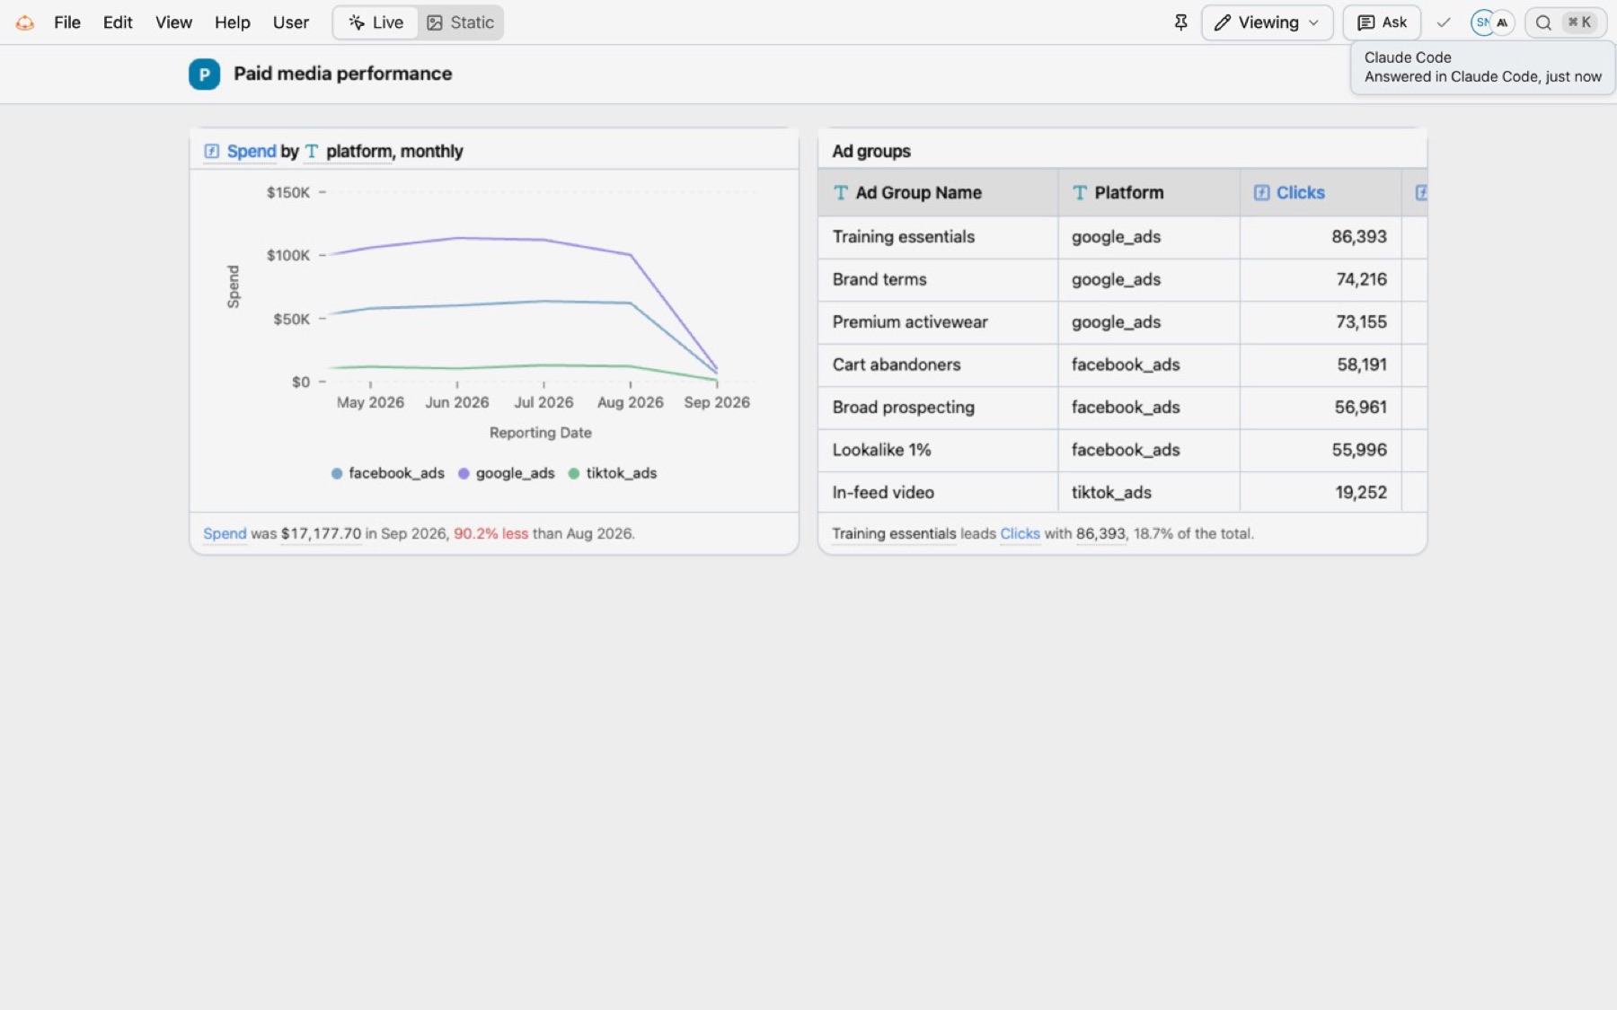Select the Training essentials row
This screenshot has height=1010, width=1617.
1122,237
